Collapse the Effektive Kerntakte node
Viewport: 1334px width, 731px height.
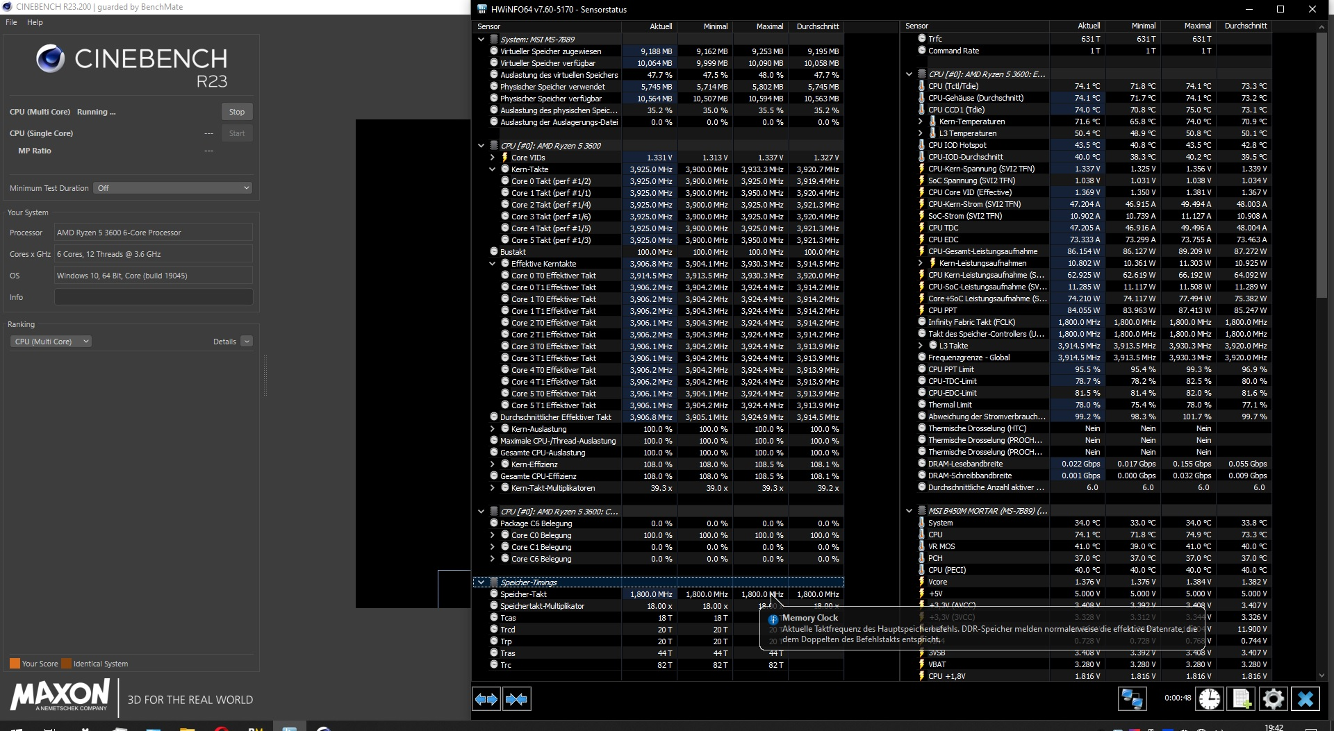(492, 264)
